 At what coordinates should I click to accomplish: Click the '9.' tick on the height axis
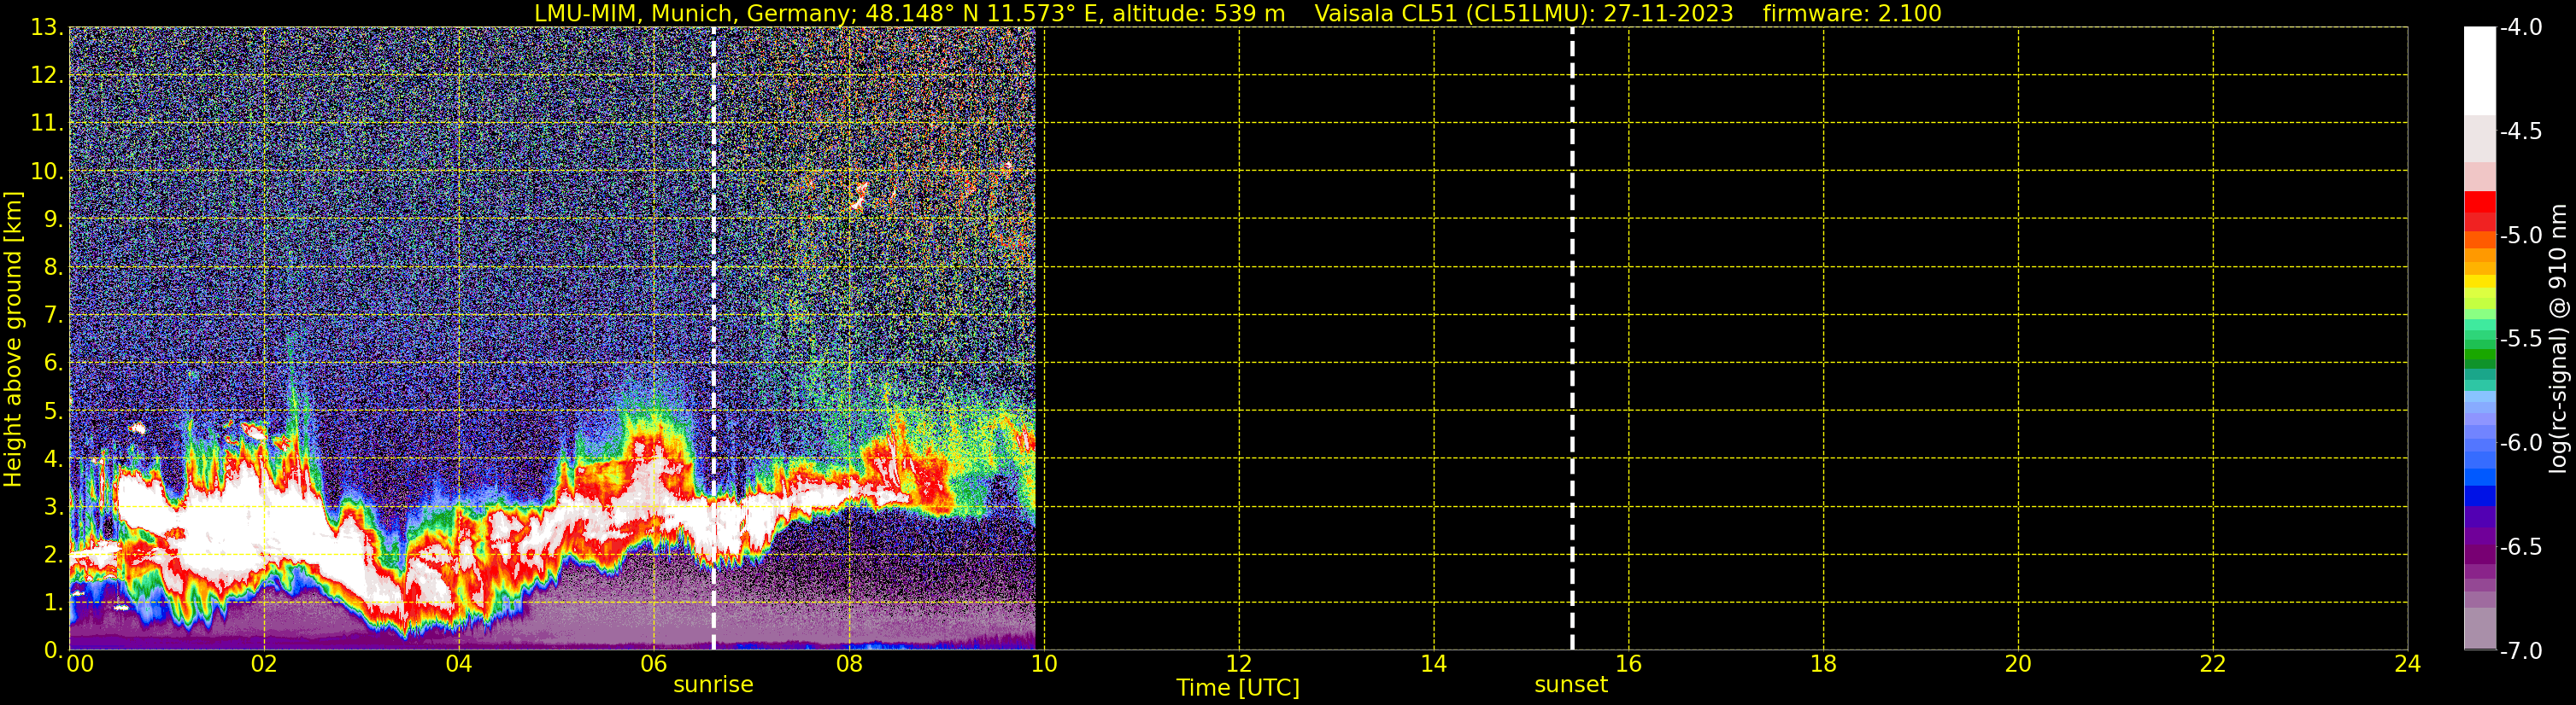tap(53, 219)
